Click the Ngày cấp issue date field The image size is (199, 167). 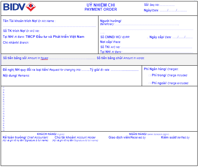coord(183,37)
